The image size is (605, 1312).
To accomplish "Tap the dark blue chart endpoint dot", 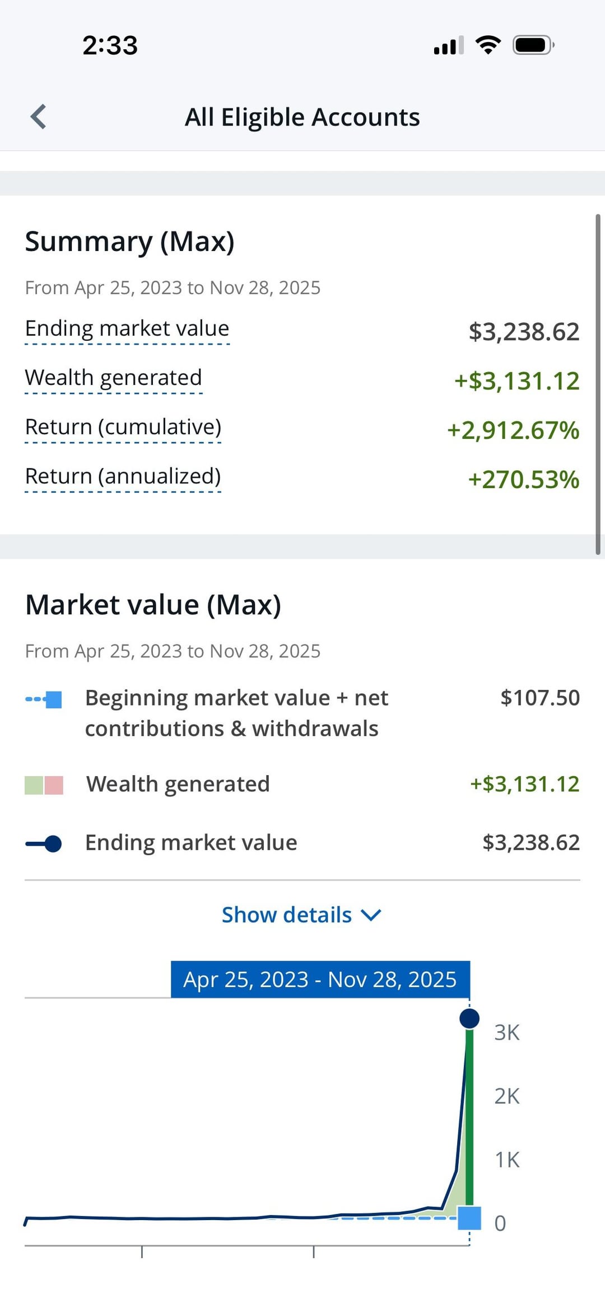I will pyautogui.click(x=469, y=1018).
